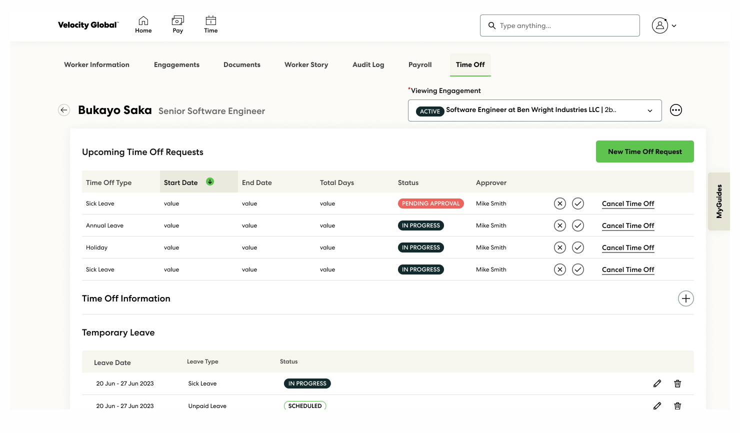Image resolution: width=740 pixels, height=433 pixels.
Task: Open the Time calendar icon
Action: [x=210, y=24]
